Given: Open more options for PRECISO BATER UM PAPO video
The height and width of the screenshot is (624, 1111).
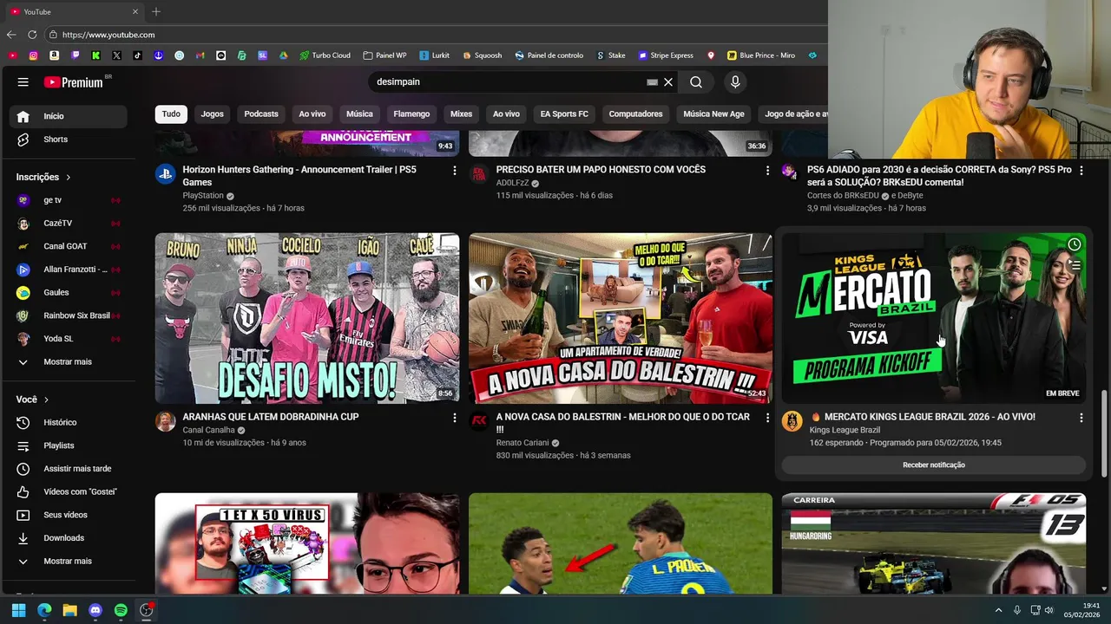Looking at the screenshot, I should [767, 171].
